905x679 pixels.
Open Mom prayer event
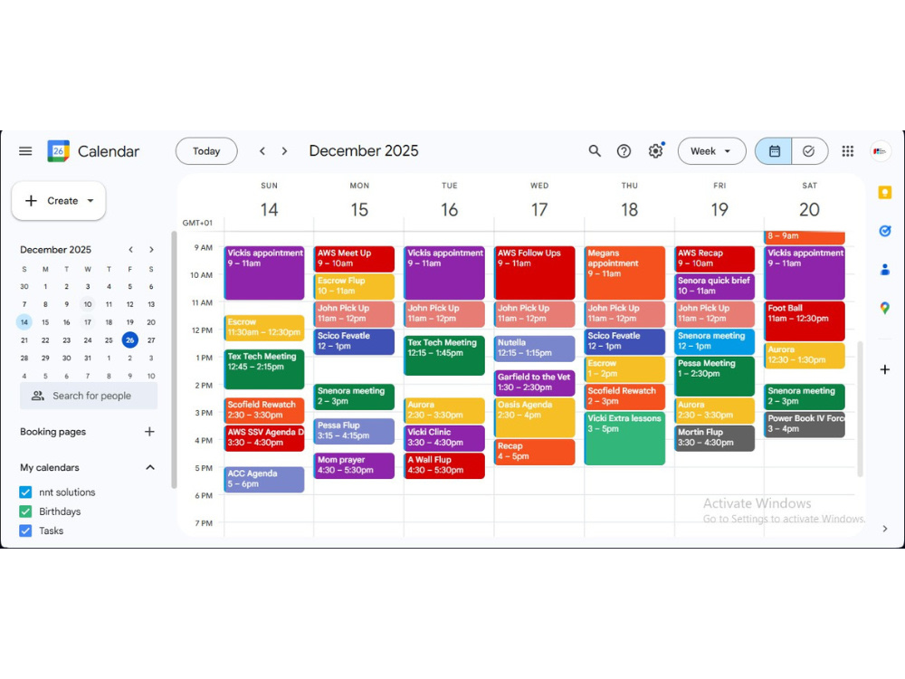tap(354, 465)
